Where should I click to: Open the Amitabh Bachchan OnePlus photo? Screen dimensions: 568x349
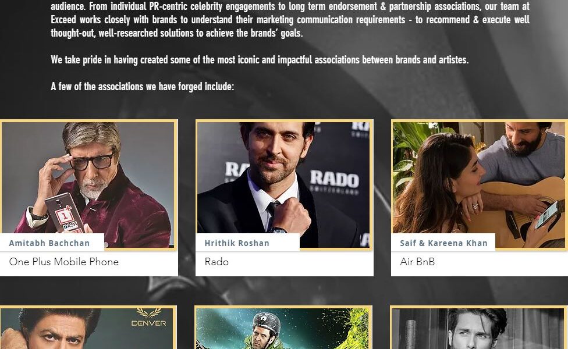point(88,184)
